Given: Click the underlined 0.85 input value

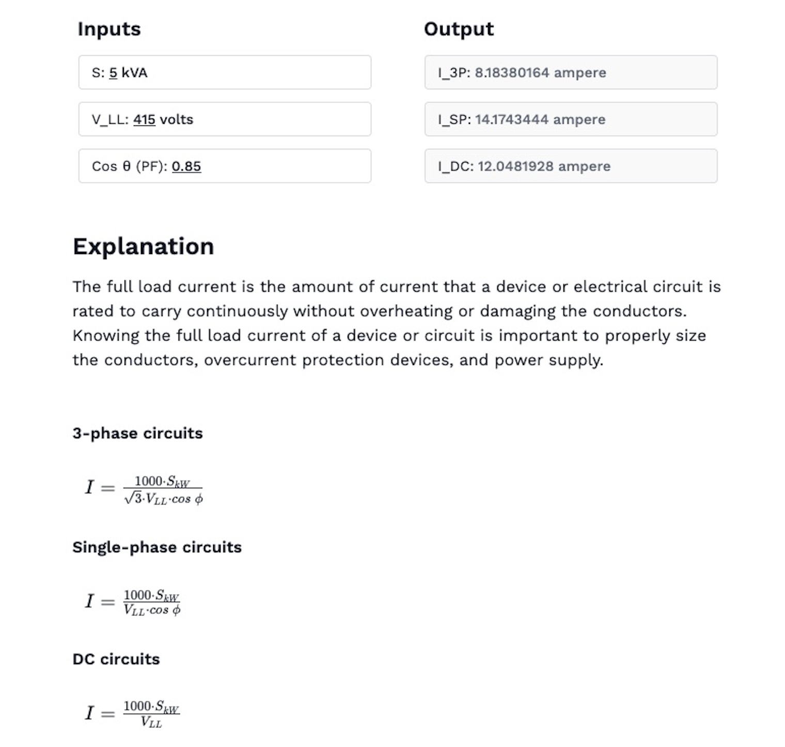Looking at the screenshot, I should pos(187,166).
